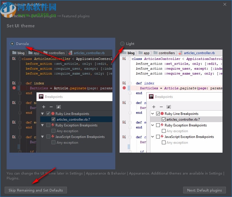Click the Light theme preview image
Screen dimensions: 232x197
[x=171, y=101]
